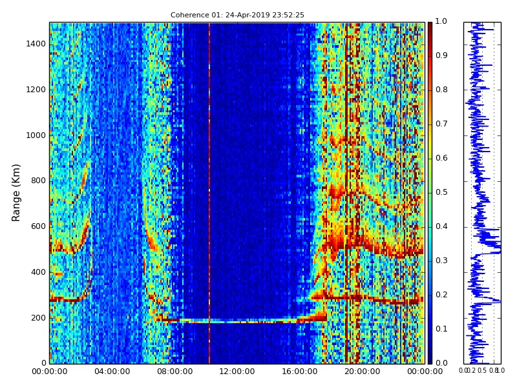This screenshot has width=517, height=387.
Task: Click the 800 range tick label
Action: coord(38,181)
